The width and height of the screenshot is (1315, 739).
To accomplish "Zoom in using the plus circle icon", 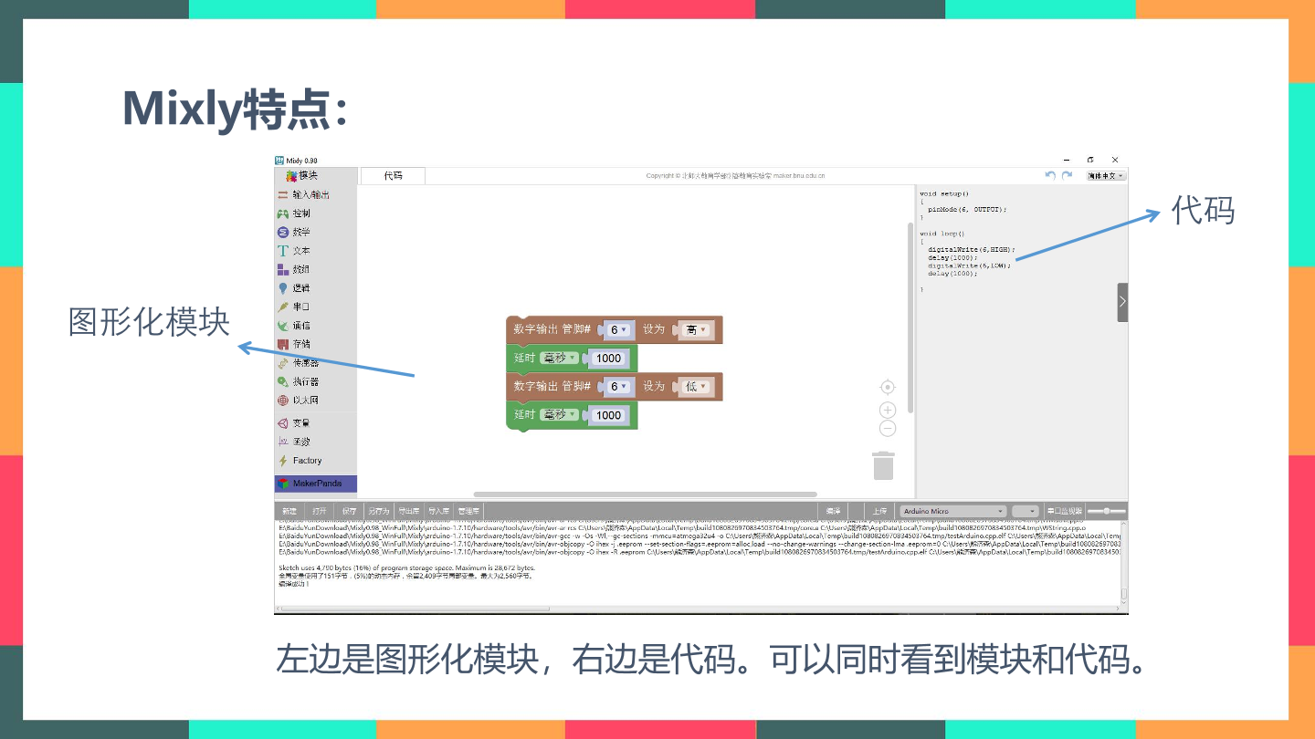I will click(887, 411).
